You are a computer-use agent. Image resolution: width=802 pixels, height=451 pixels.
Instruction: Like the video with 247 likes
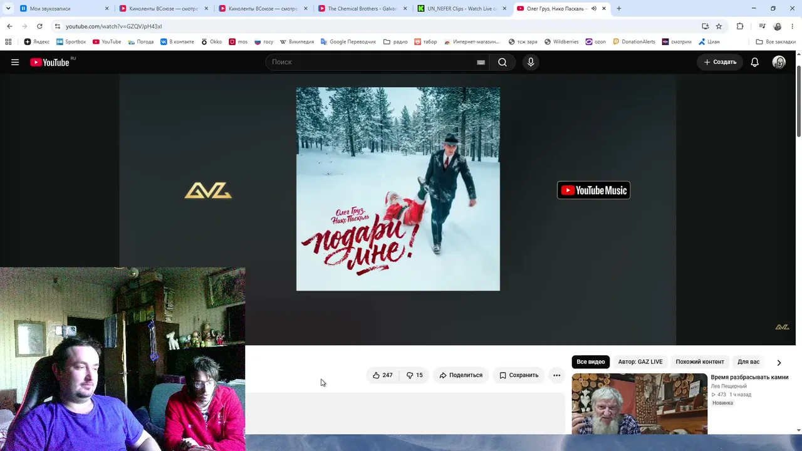click(383, 375)
